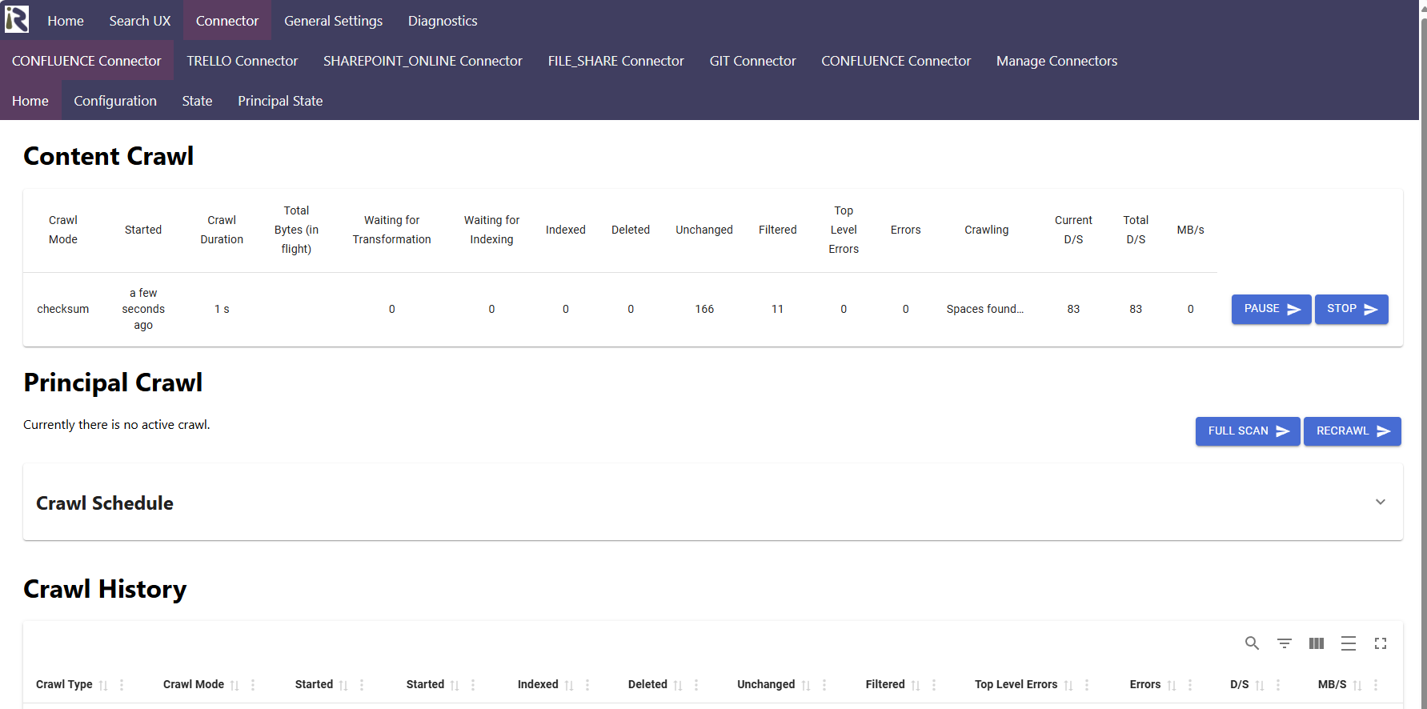The height and width of the screenshot is (709, 1427).
Task: Sort the Top Level Errors history column
Action: point(1068,685)
